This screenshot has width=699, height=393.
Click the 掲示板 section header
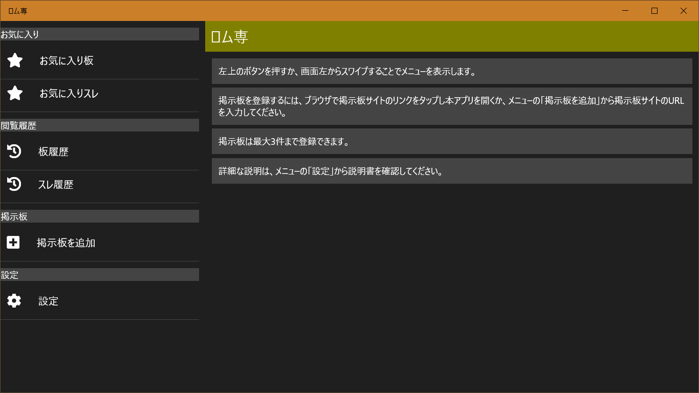tap(100, 216)
